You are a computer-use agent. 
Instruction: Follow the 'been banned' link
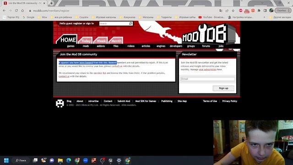tap(86, 63)
